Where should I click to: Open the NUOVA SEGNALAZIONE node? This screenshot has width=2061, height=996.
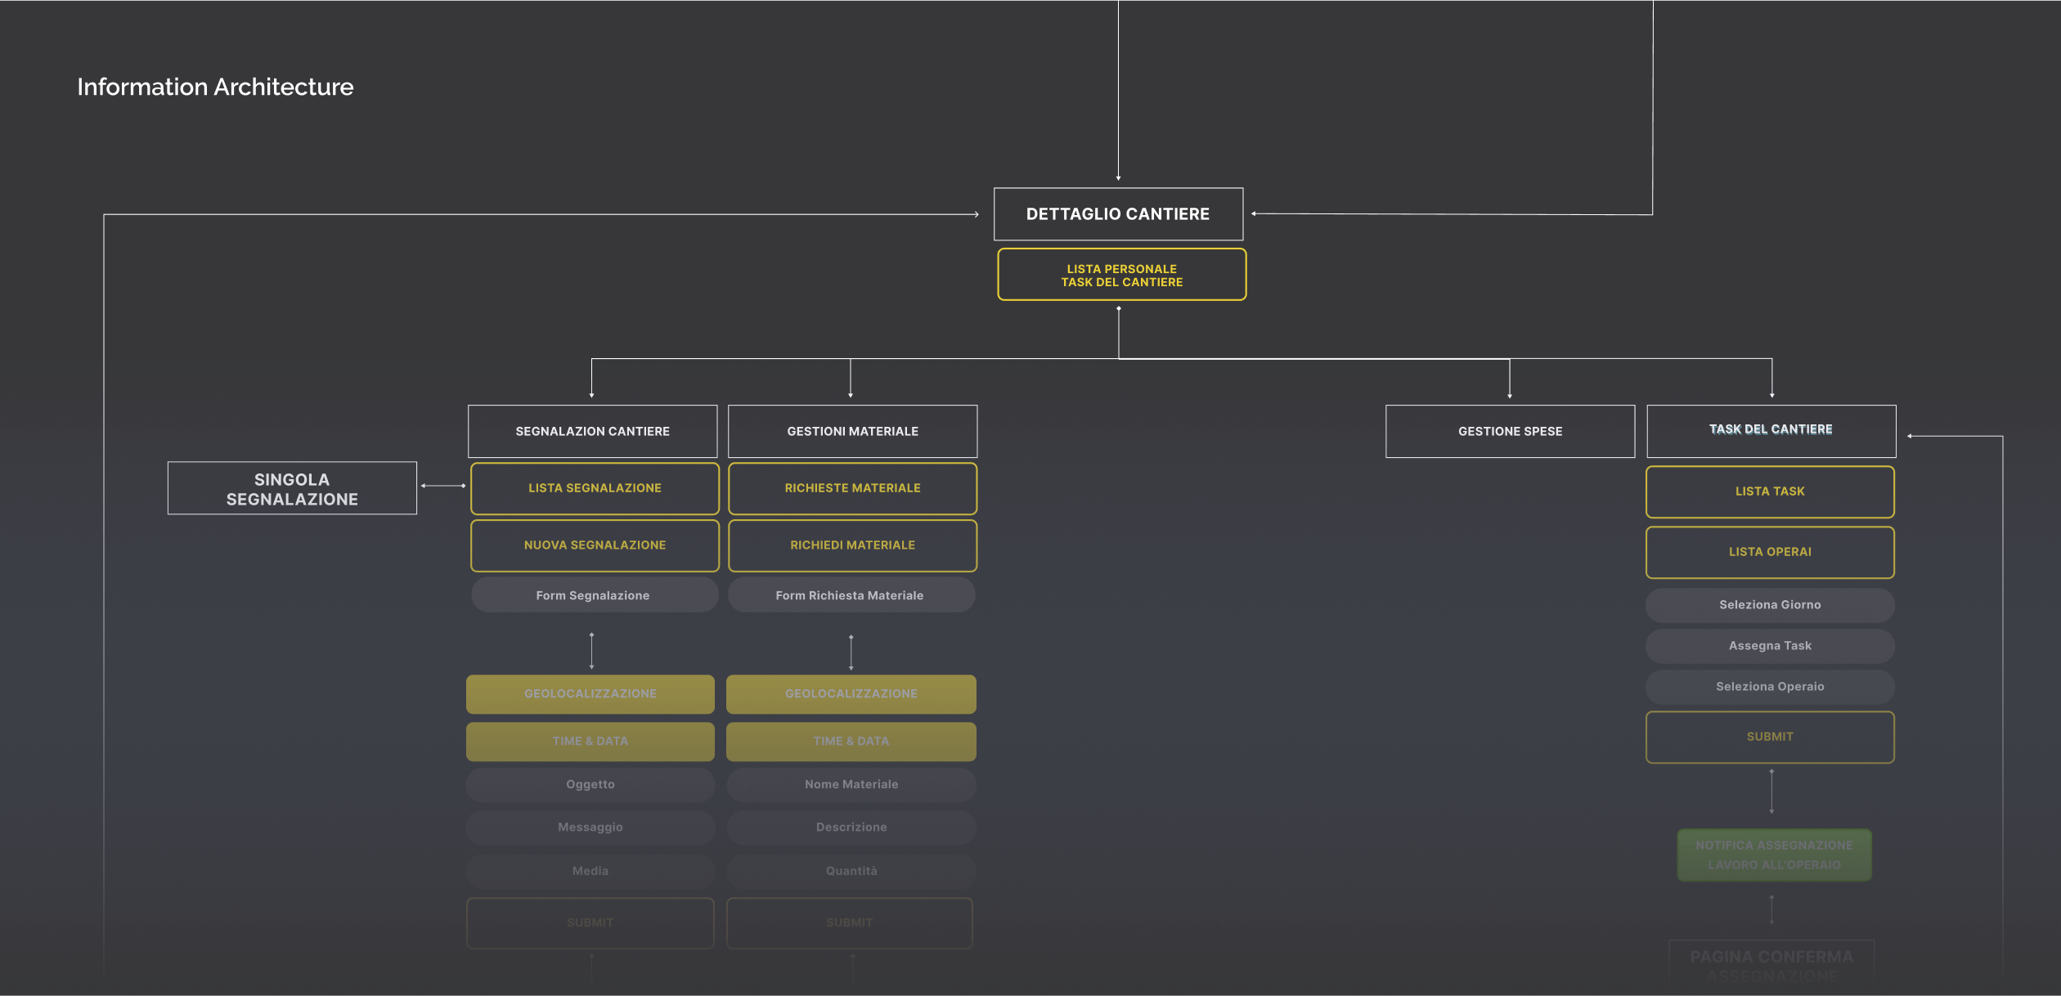(595, 545)
